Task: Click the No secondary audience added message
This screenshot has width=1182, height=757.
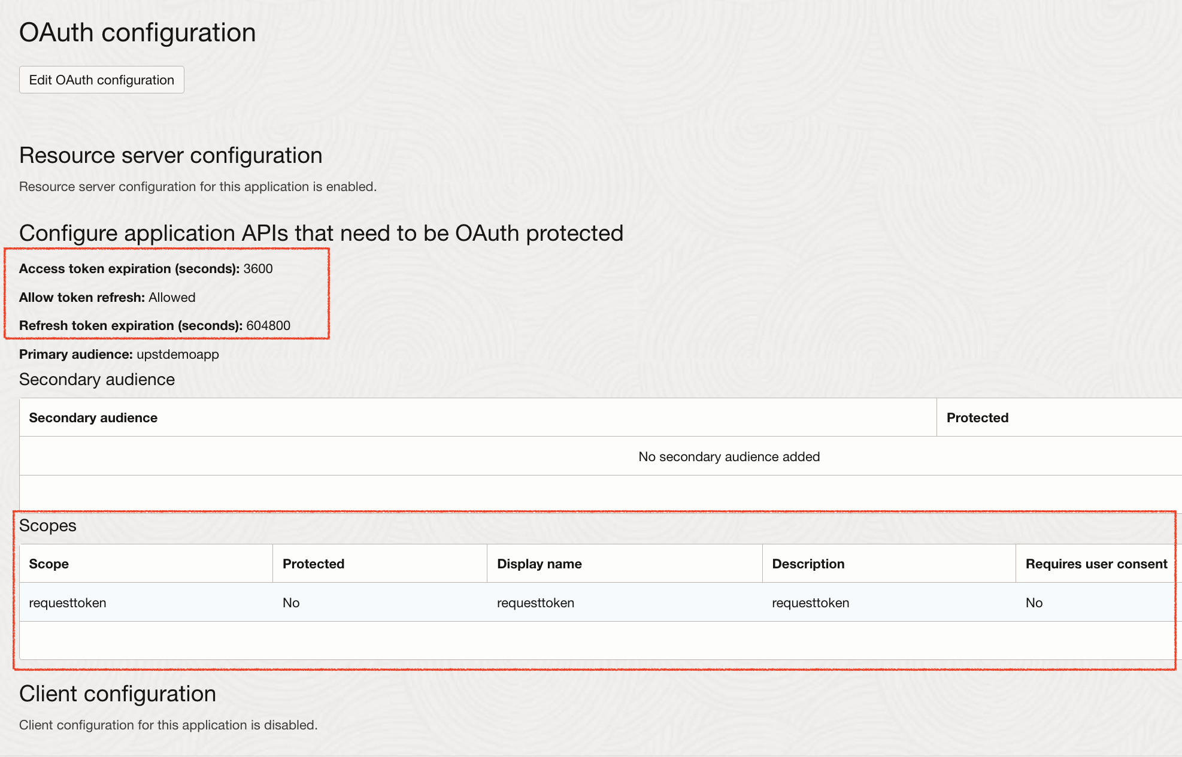Action: pyautogui.click(x=729, y=456)
